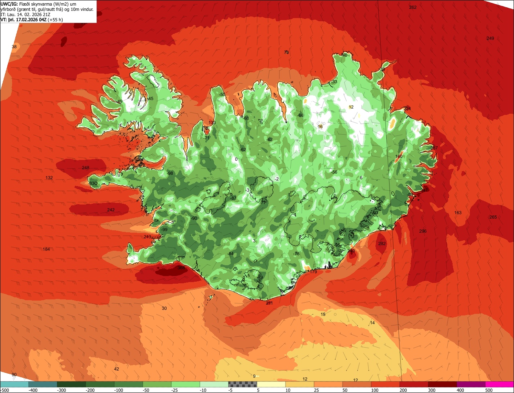
Task: Click the '133' value on the northwest coast
Action: [x=212, y=123]
